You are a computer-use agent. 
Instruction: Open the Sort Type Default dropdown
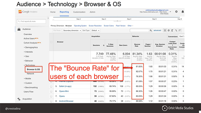96,30
